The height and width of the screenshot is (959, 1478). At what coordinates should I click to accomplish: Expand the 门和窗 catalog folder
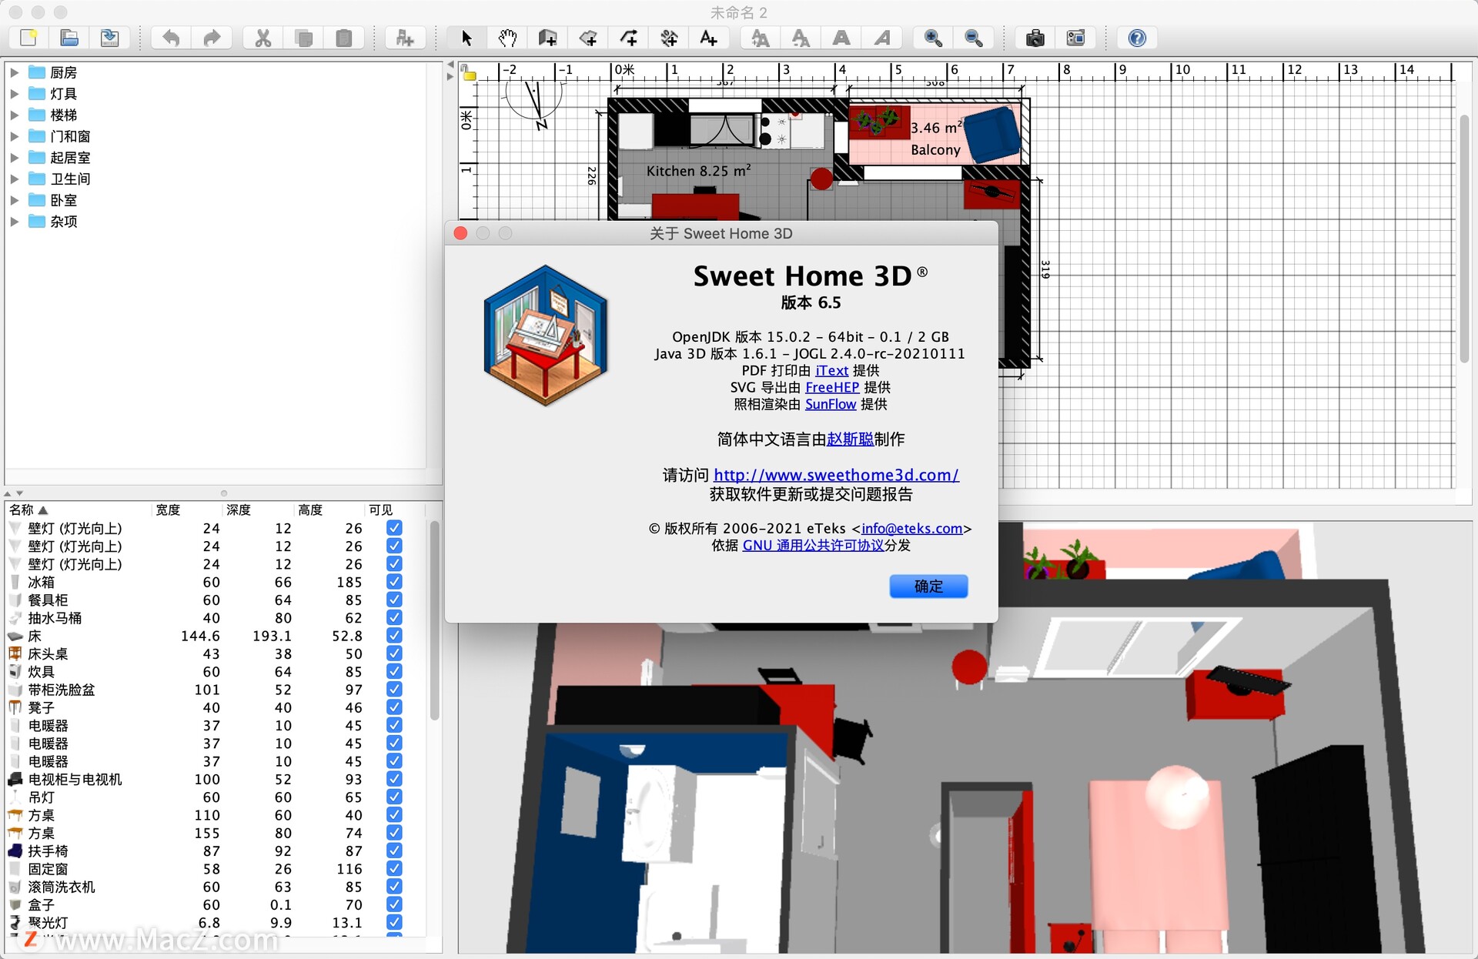coord(14,136)
